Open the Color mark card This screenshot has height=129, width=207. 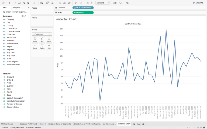coord(35,40)
